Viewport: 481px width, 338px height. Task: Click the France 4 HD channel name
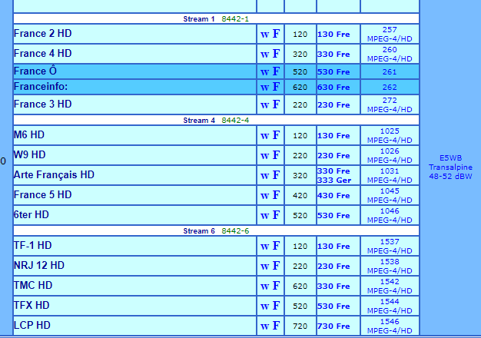(42, 53)
